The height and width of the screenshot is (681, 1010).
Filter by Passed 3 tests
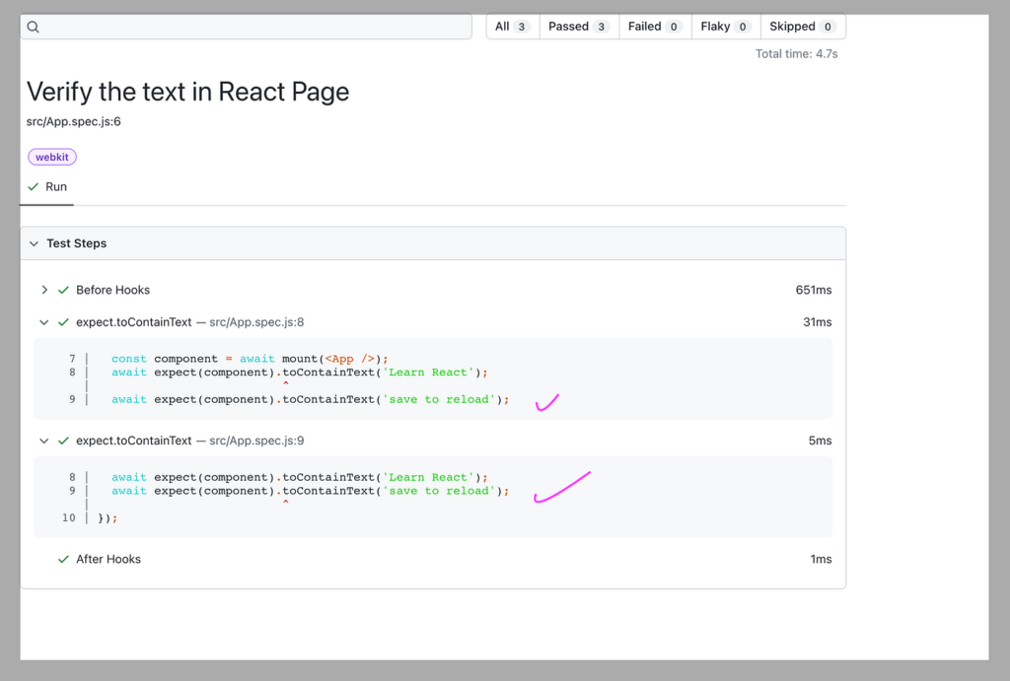point(579,27)
